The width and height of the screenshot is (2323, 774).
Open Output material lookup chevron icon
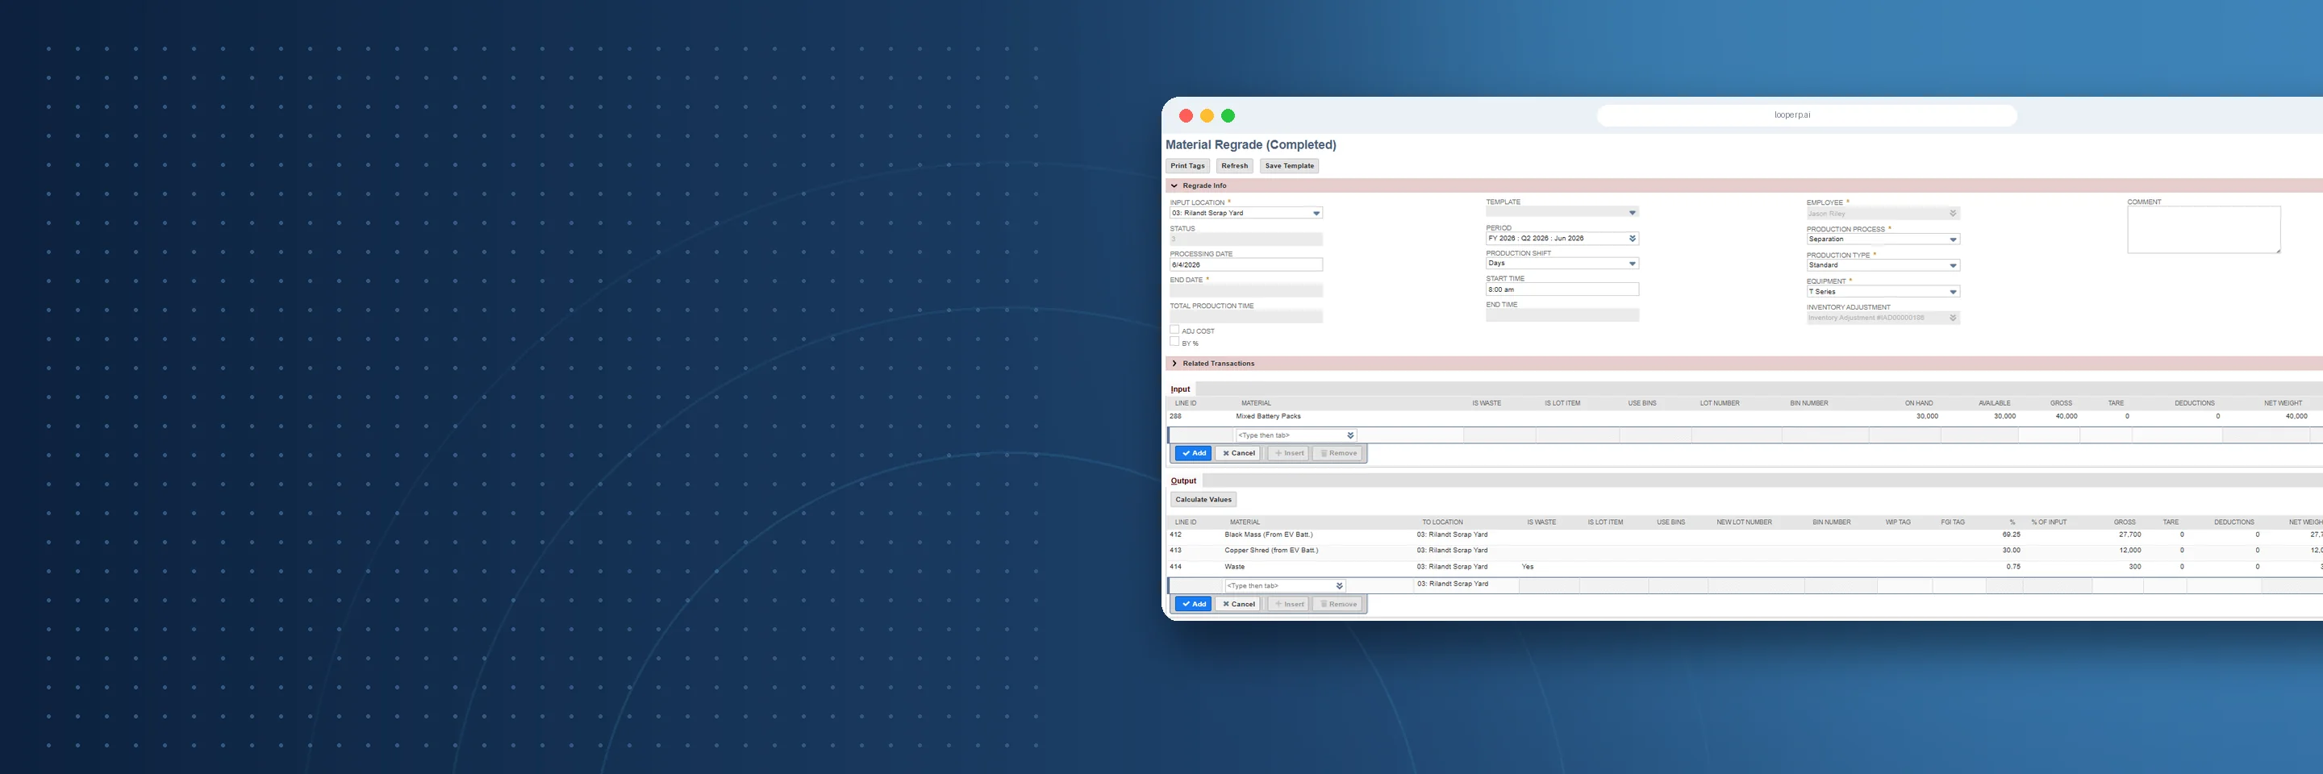pos(1339,585)
